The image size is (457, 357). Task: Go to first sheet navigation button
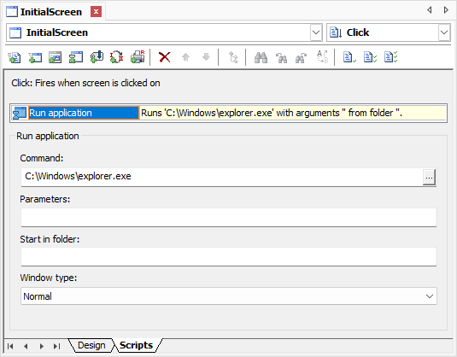coord(10,346)
